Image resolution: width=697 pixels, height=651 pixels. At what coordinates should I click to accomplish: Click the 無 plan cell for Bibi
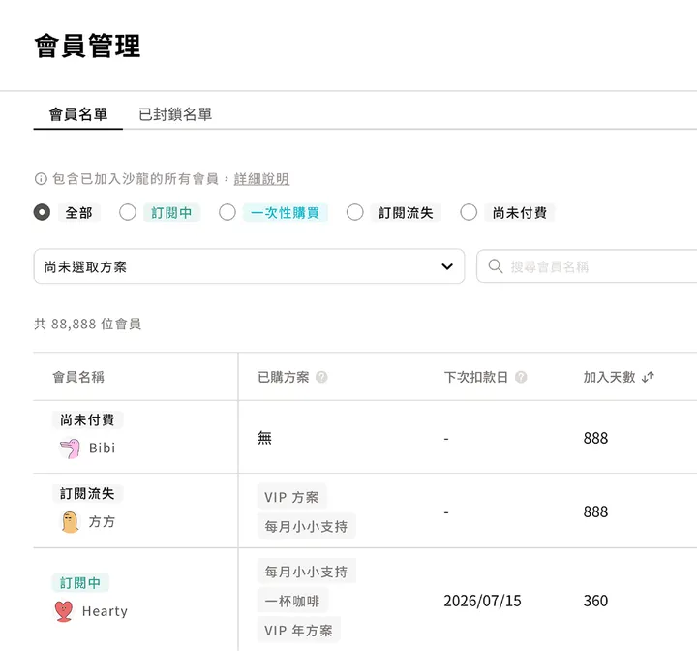pos(264,438)
